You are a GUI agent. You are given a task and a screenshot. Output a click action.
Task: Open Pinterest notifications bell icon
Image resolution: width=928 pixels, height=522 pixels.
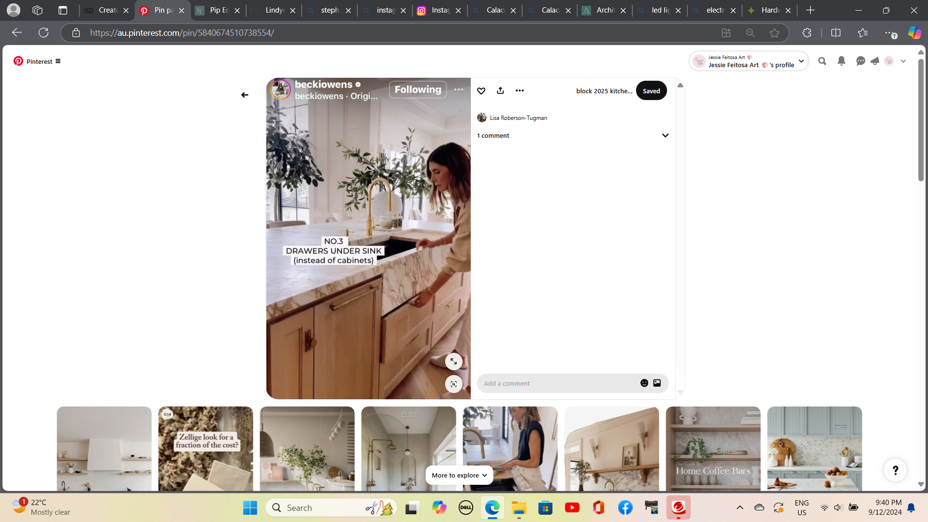coord(841,61)
